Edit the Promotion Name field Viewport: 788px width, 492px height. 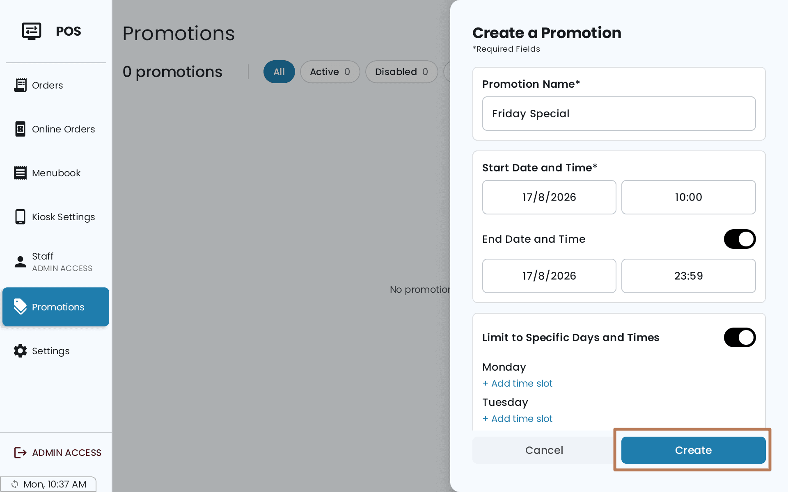coord(619,114)
